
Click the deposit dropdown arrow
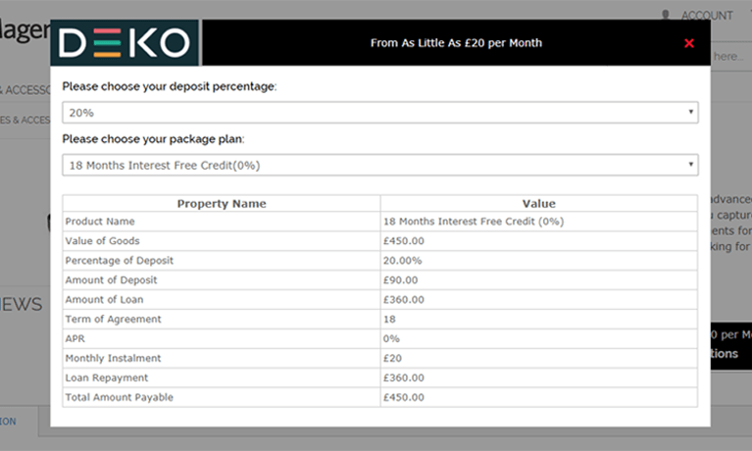tap(690, 113)
